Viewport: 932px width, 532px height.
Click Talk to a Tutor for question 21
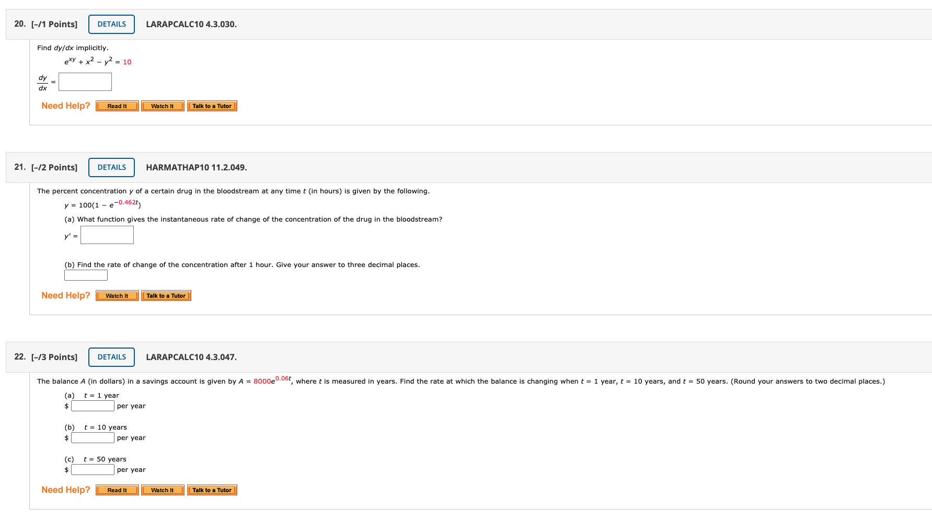tap(166, 296)
